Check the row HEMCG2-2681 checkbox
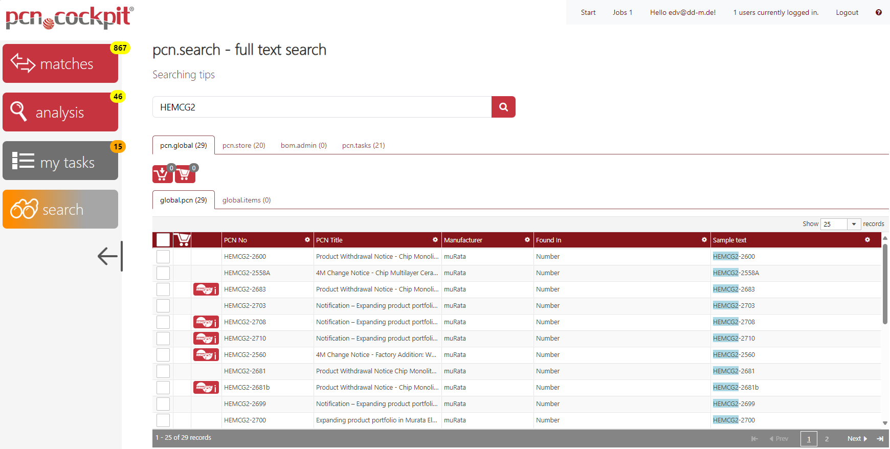Viewport: 890px width, 449px height. coord(163,371)
